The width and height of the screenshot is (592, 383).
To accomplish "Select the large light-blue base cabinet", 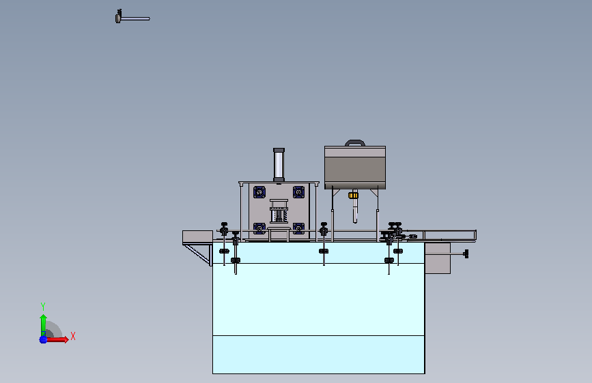I will coord(319,307).
